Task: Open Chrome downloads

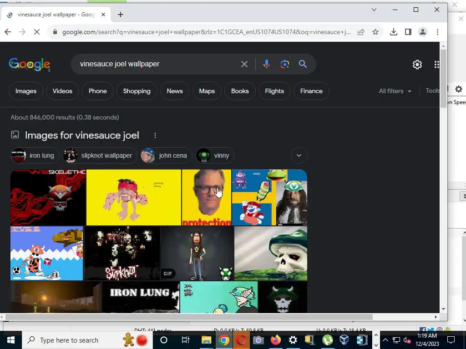Action: (x=394, y=32)
